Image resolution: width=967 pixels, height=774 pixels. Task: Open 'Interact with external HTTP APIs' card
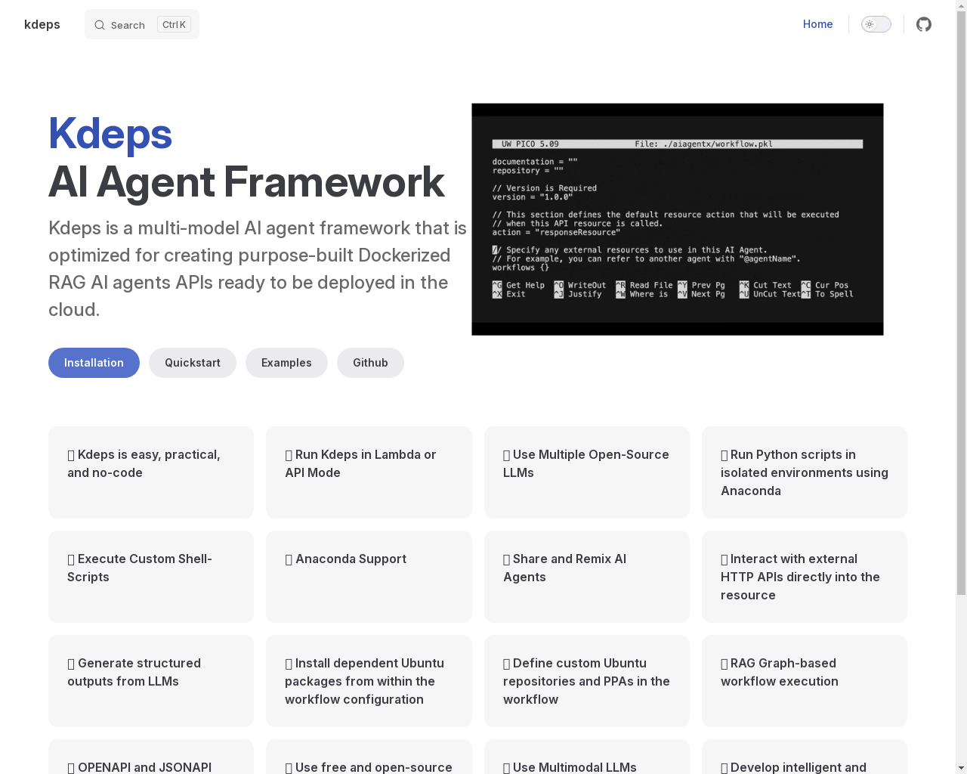pyautogui.click(x=805, y=577)
